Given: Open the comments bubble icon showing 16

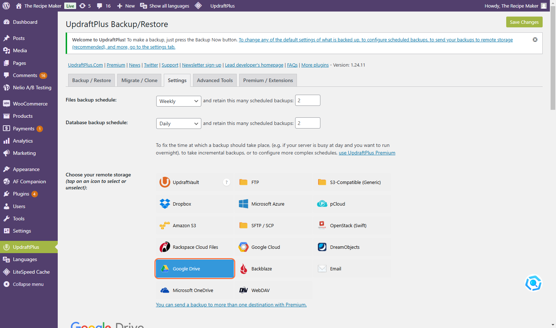Looking at the screenshot, I should click(x=104, y=6).
